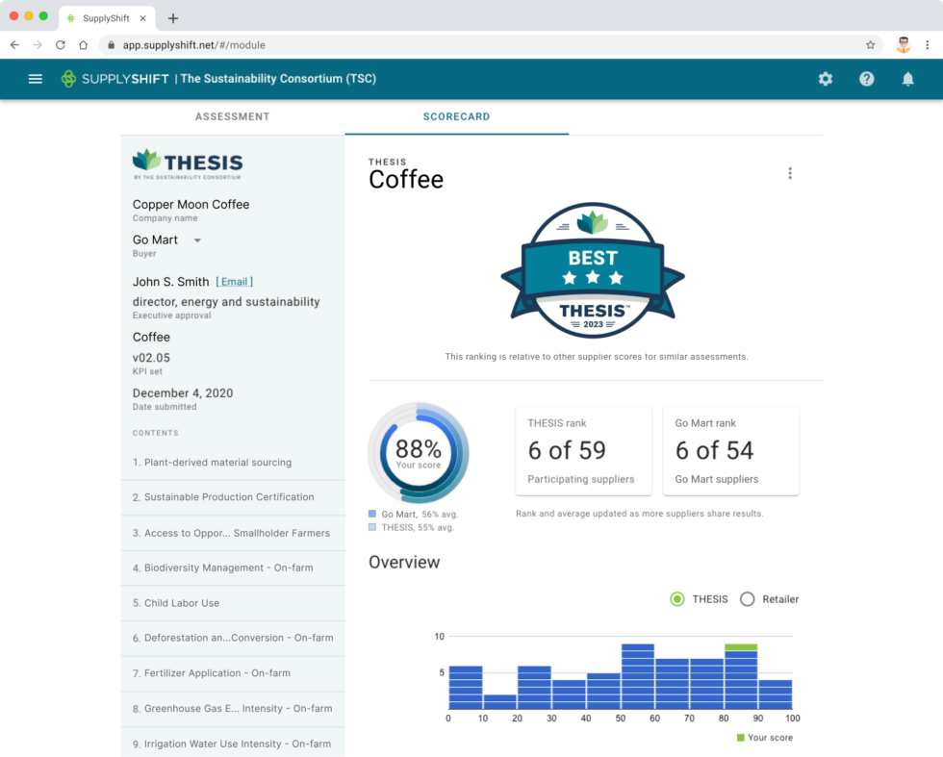Open Sustainable Production Certification section
943x757 pixels.
point(233,497)
